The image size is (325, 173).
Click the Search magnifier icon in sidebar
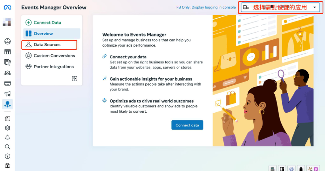click(7, 147)
